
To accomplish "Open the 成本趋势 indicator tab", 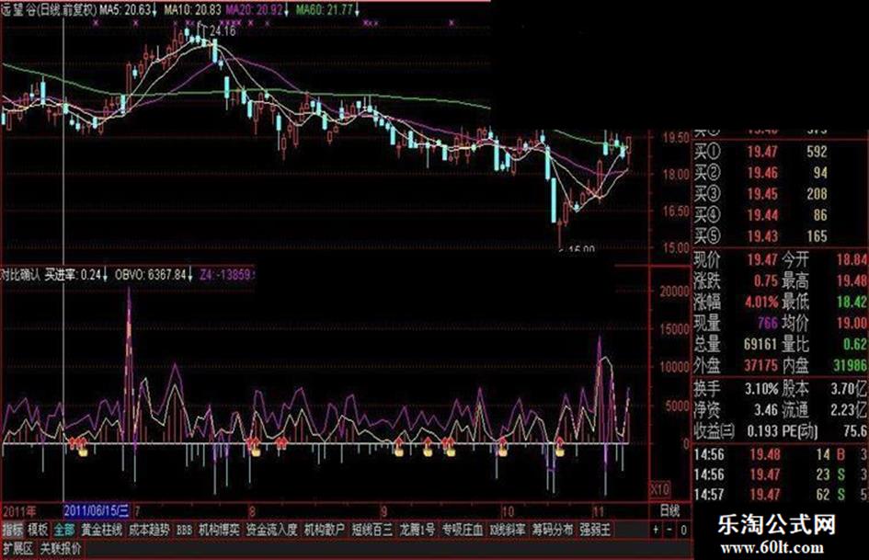I will (149, 530).
